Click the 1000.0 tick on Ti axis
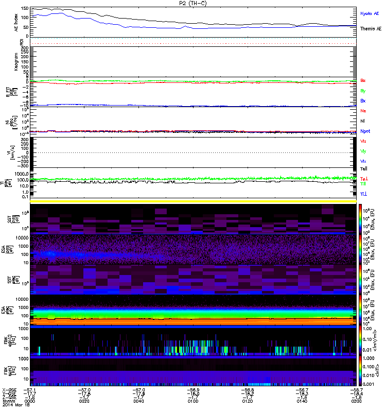386x412 pixels. (22, 174)
